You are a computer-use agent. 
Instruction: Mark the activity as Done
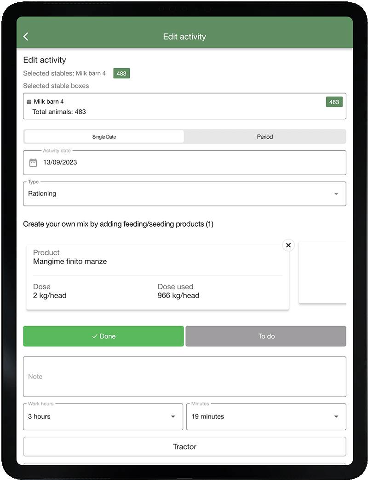[x=103, y=336]
